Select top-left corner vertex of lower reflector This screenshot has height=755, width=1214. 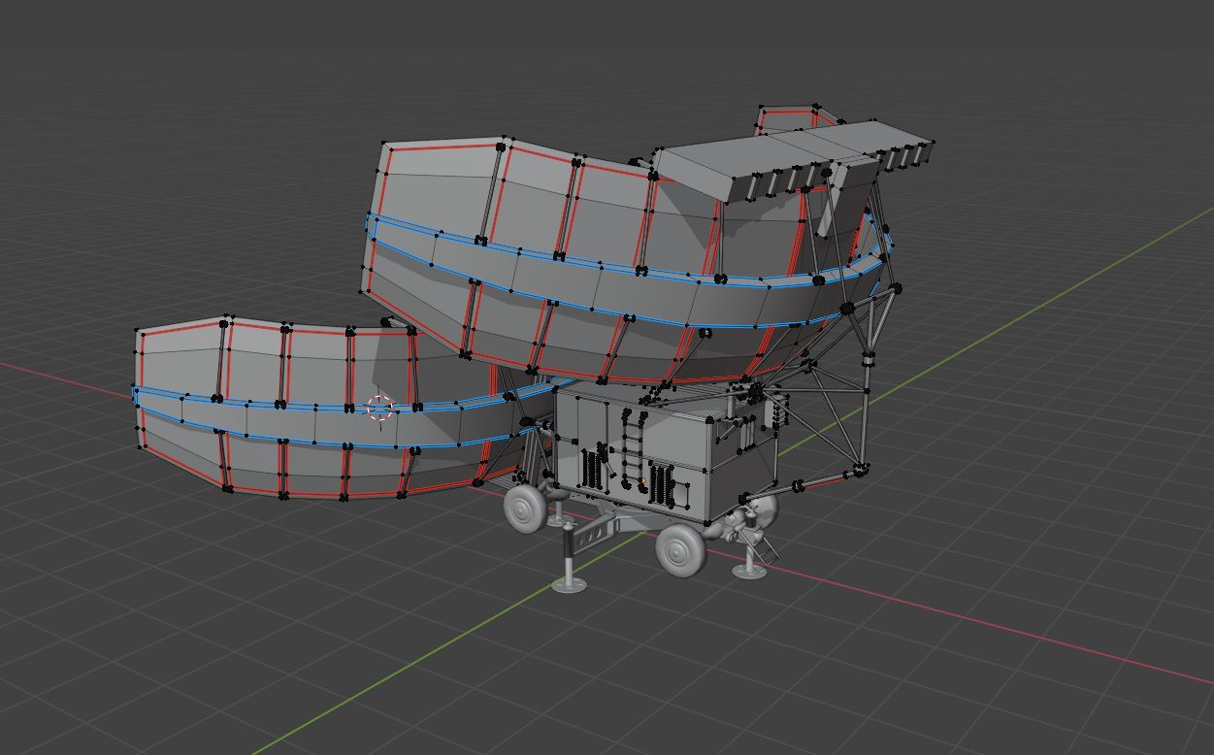[x=139, y=332]
